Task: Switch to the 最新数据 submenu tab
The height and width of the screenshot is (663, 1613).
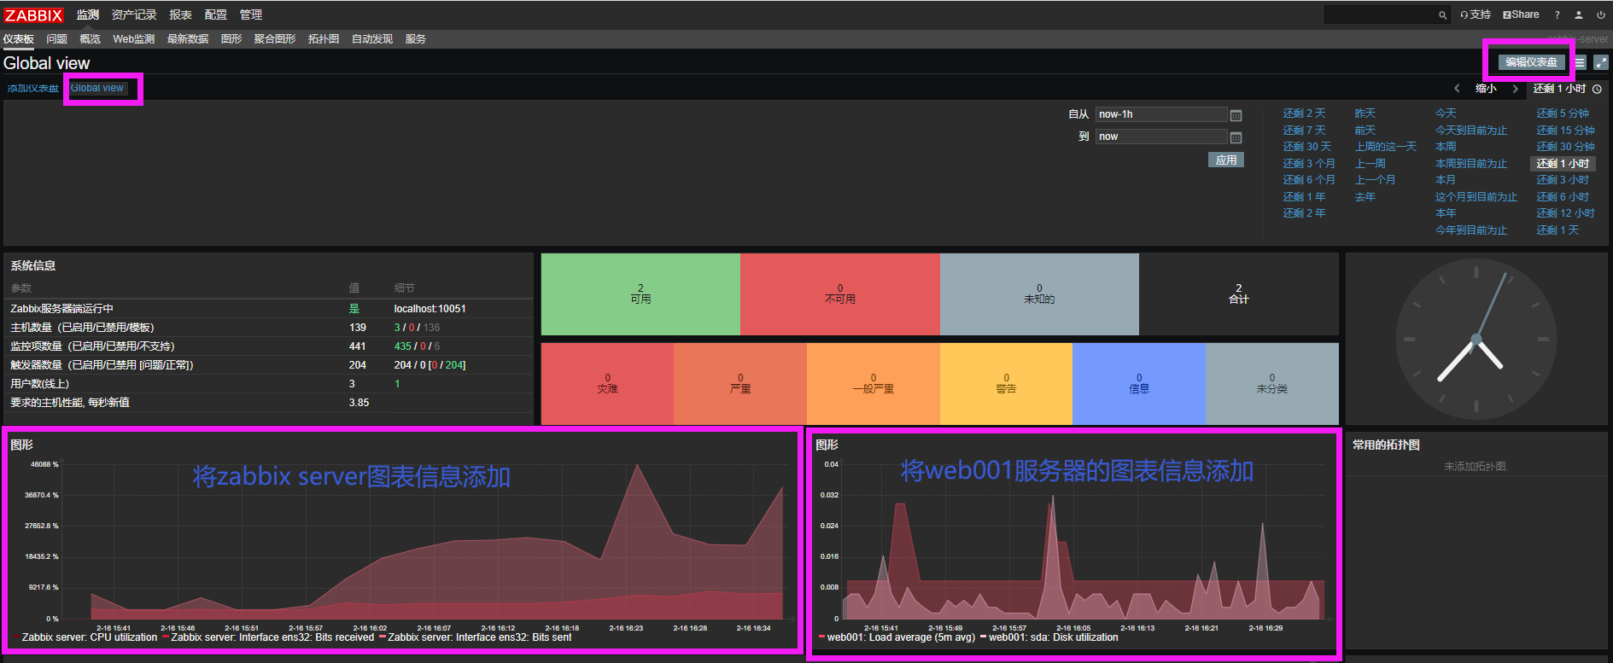Action: pyautogui.click(x=188, y=39)
